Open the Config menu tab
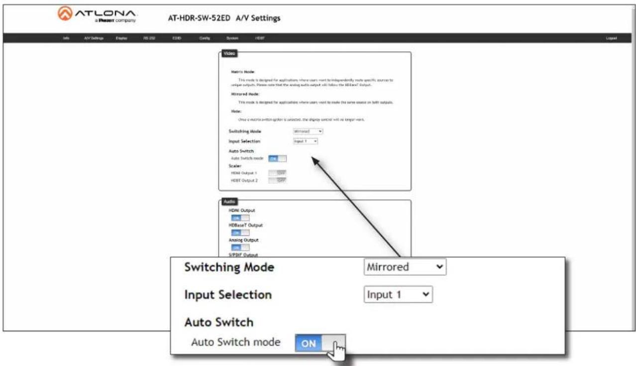 point(204,38)
